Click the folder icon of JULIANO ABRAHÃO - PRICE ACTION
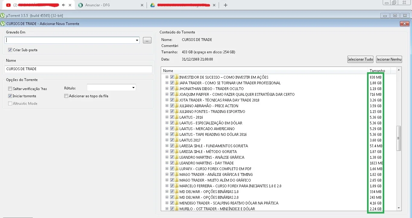Viewport: 412px width, 218px height. [x=176, y=106]
